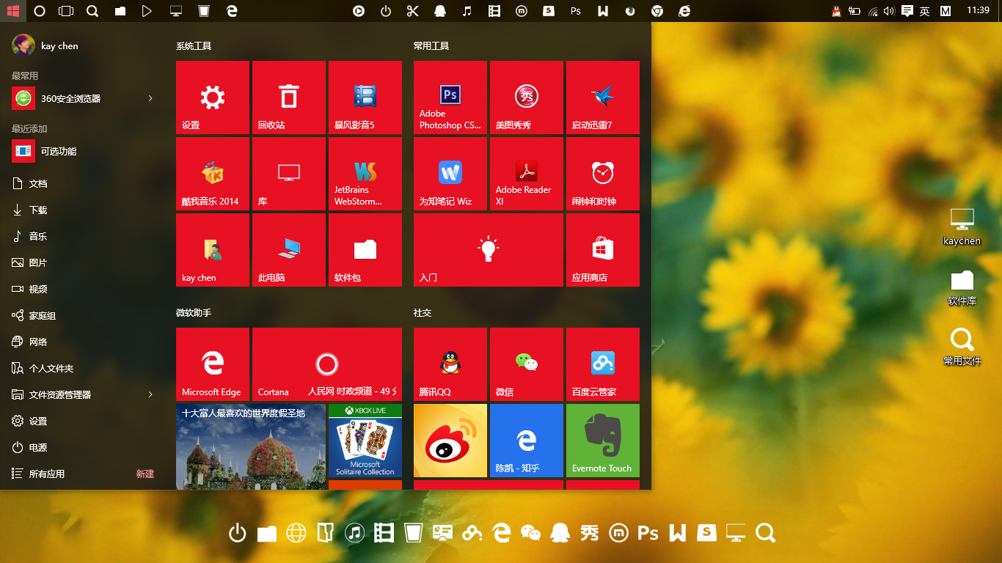Launch the 腾讯QQ tile
1002x563 pixels.
point(450,364)
